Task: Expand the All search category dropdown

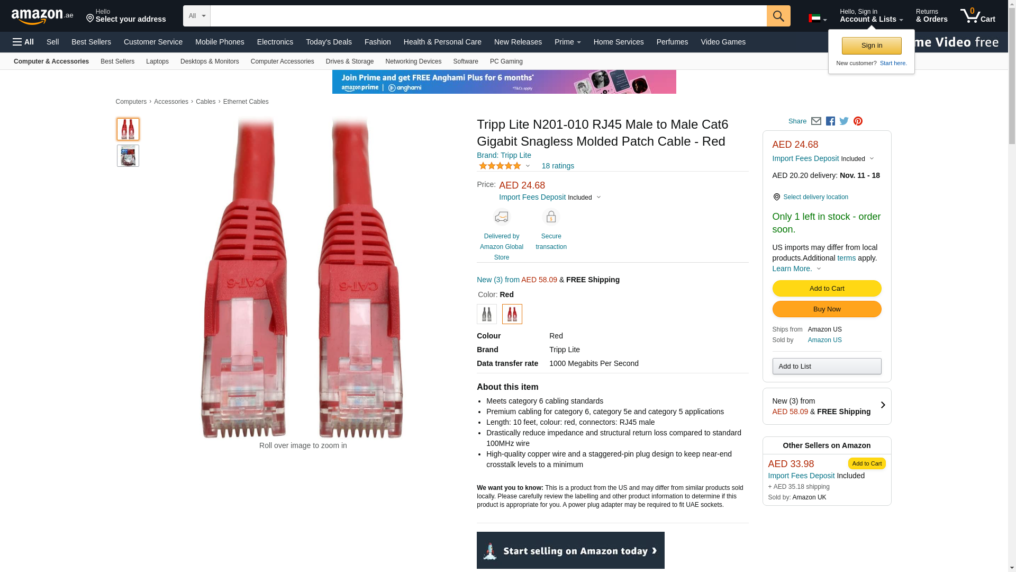Action: click(197, 16)
